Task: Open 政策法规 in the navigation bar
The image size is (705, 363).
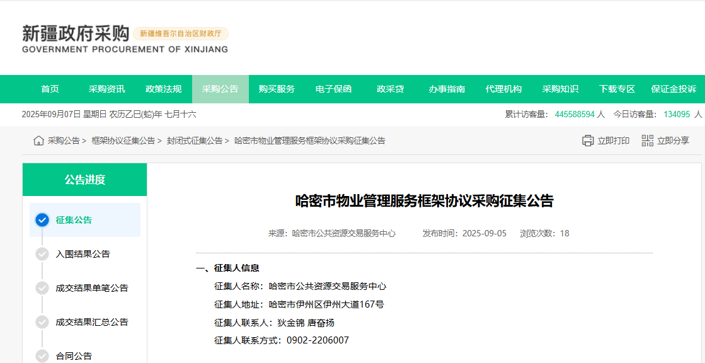Action: pos(163,89)
